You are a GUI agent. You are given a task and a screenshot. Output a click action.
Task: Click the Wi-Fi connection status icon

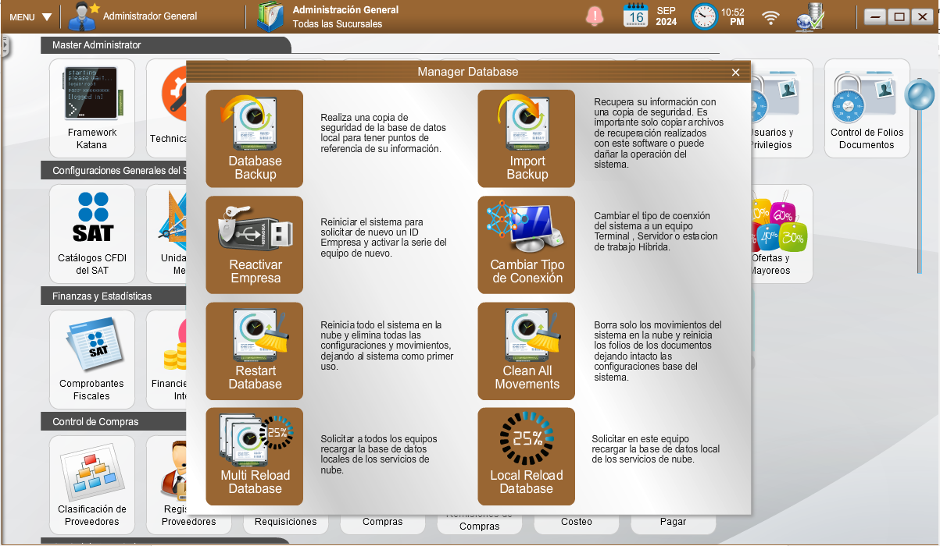pos(771,16)
